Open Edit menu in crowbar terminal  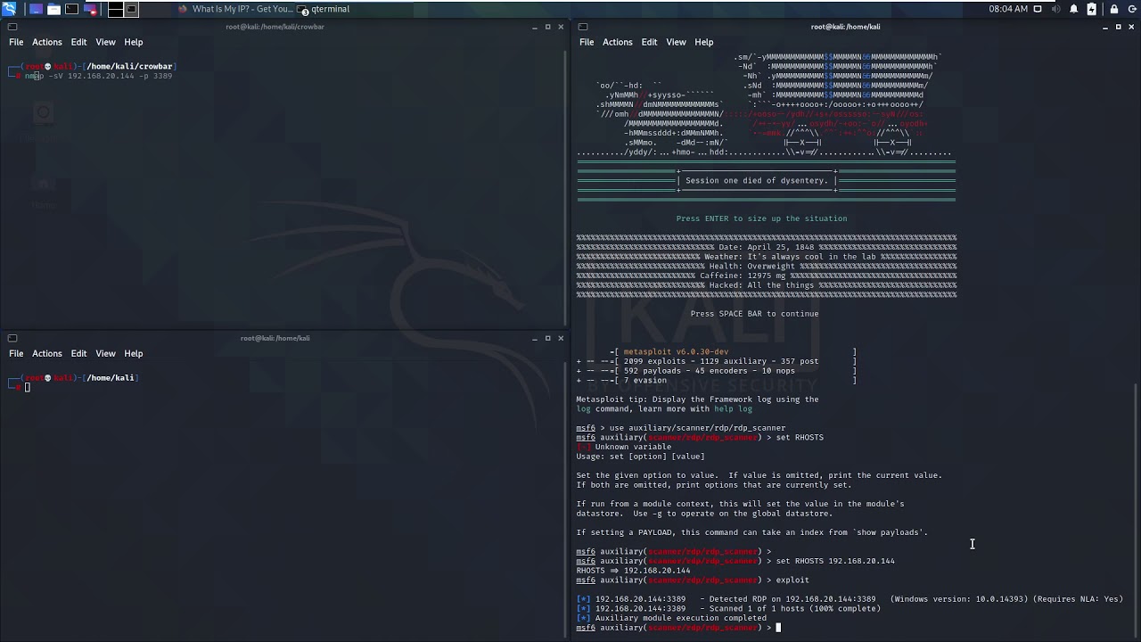pos(78,42)
